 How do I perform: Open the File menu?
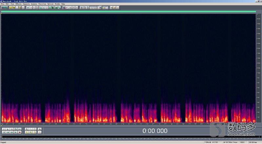pyautogui.click(x=3, y=4)
